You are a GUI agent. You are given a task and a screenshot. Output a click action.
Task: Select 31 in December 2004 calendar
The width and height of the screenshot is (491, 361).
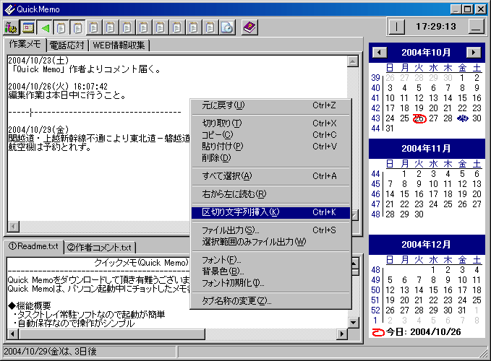(x=462, y=310)
